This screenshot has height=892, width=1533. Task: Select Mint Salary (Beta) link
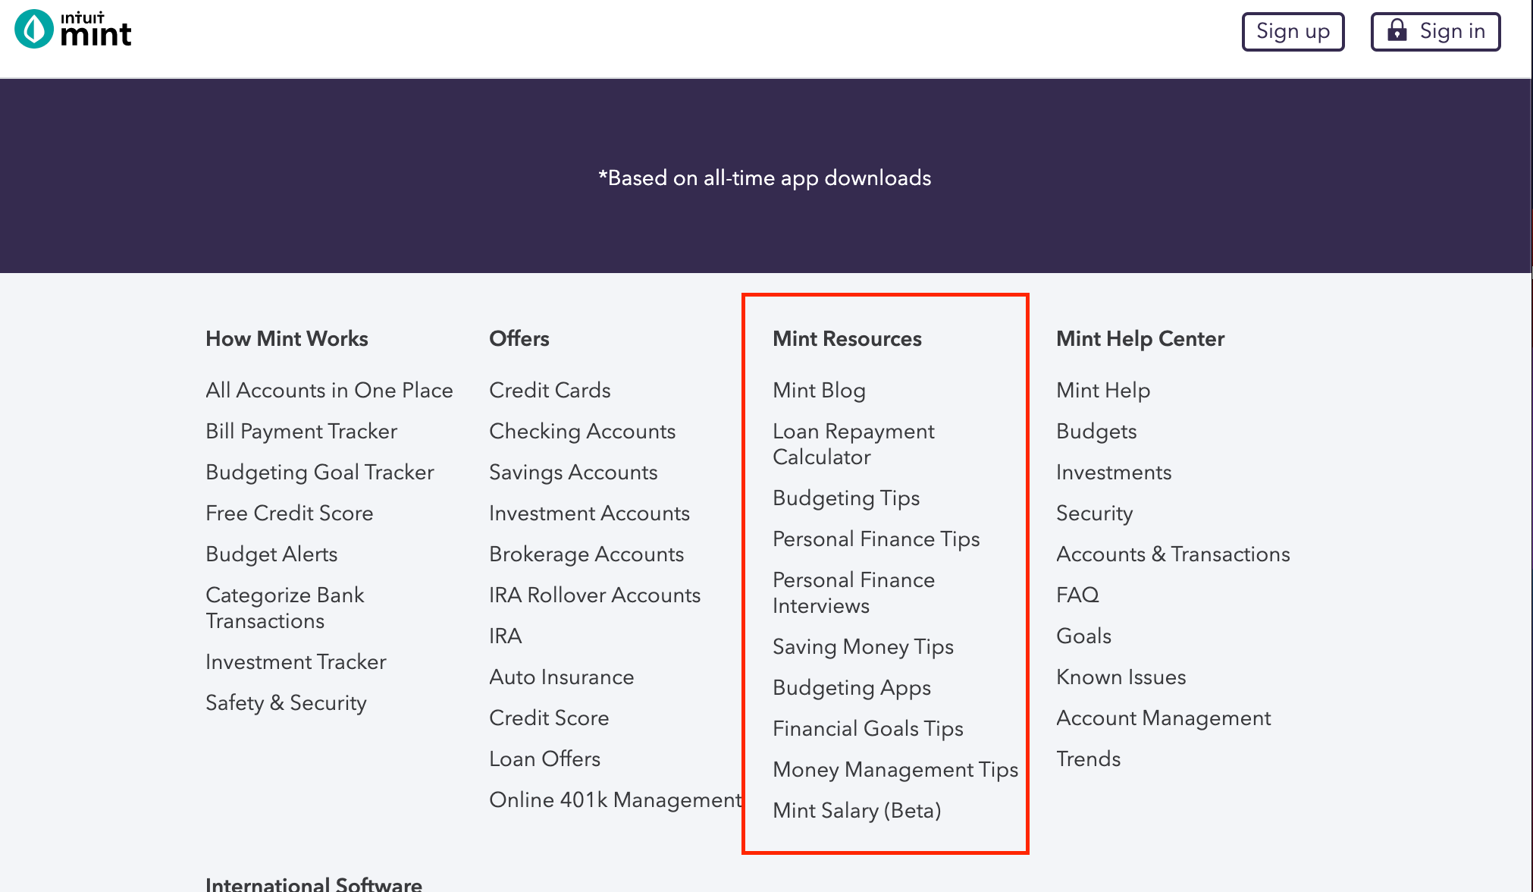pos(857,810)
